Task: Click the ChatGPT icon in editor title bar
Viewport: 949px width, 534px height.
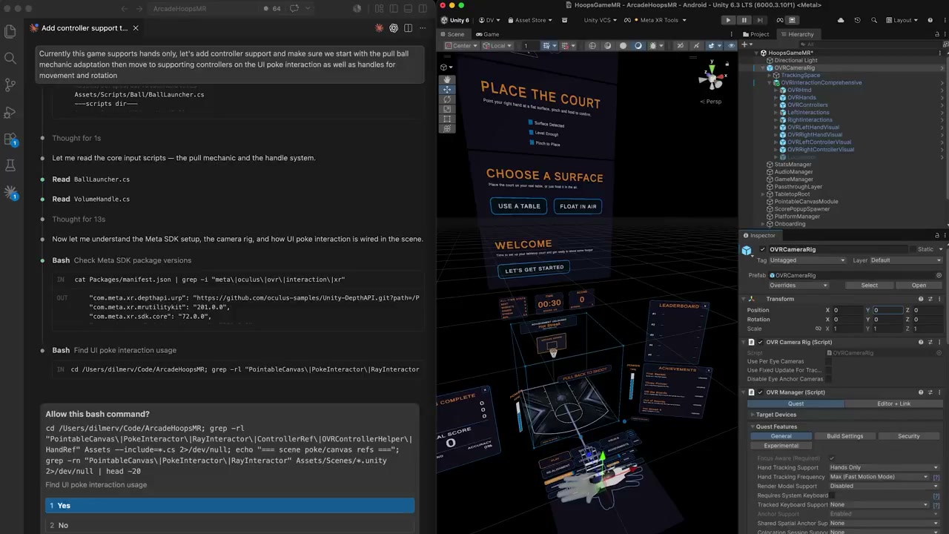Action: (x=394, y=28)
